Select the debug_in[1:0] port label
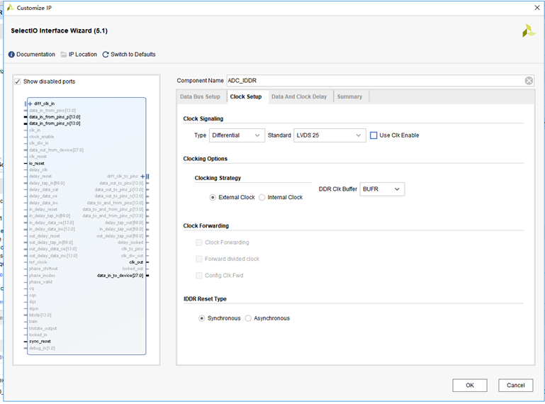The width and height of the screenshot is (545, 404). (x=42, y=348)
